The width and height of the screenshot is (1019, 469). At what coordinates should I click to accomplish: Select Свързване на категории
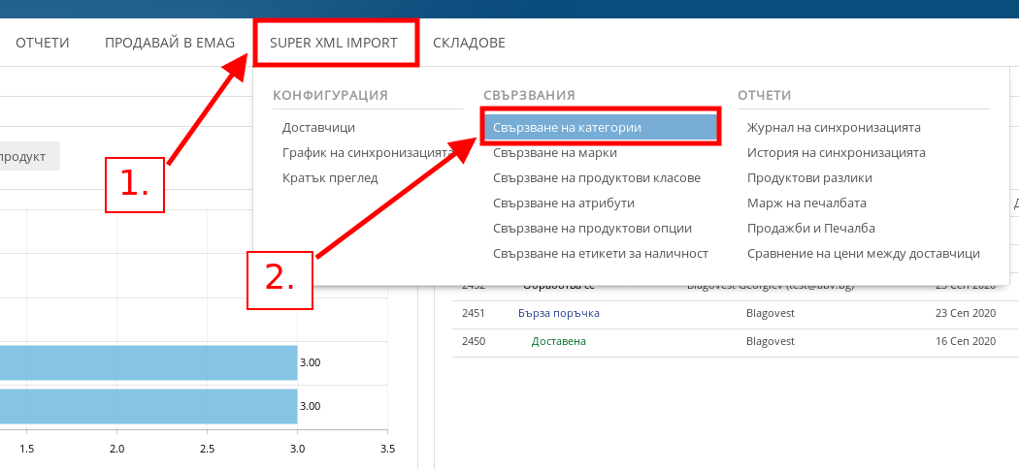(x=567, y=127)
